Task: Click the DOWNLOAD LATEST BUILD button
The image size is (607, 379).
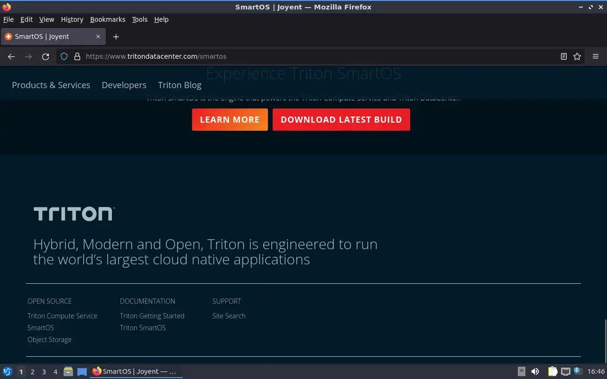Action: [341, 120]
